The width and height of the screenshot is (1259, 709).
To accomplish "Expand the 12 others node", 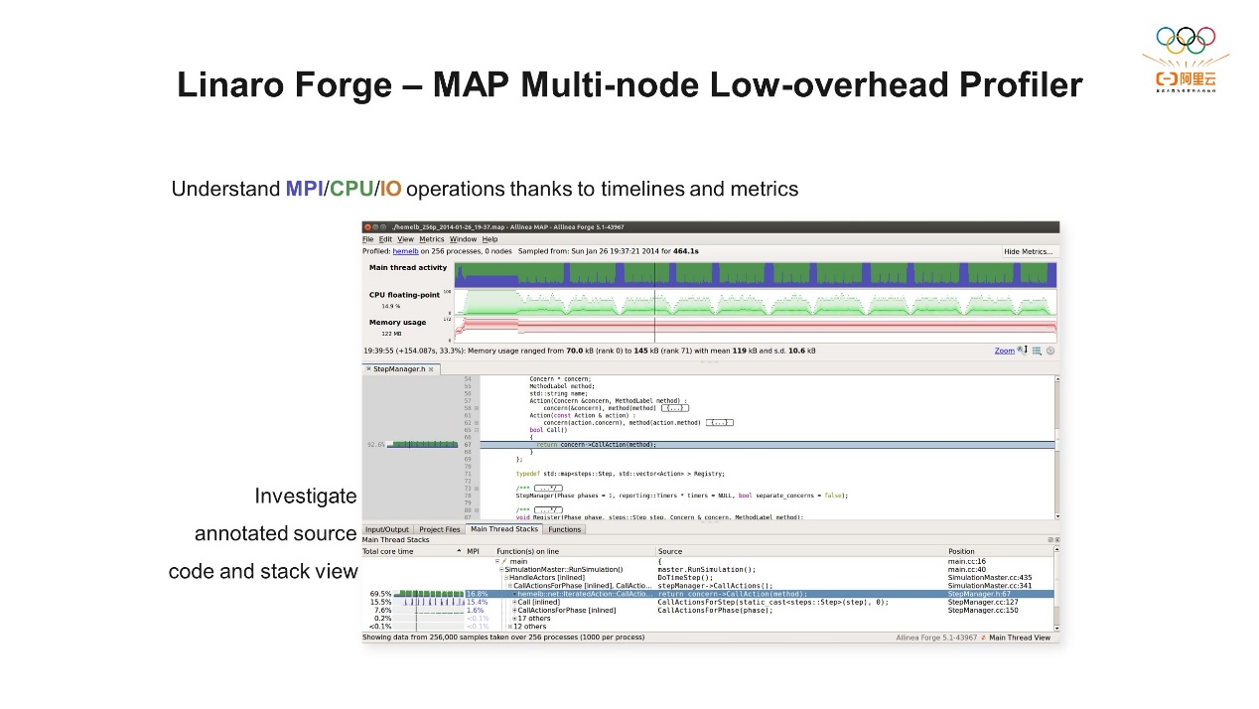I will (x=510, y=627).
